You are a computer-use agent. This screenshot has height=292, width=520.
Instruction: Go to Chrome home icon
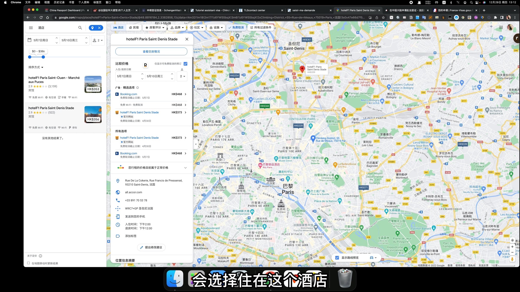tap(47, 18)
